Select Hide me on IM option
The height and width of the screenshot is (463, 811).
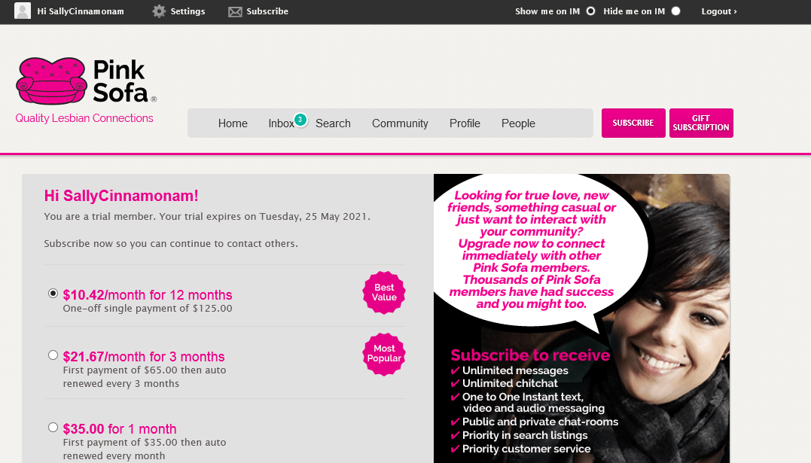coord(675,11)
